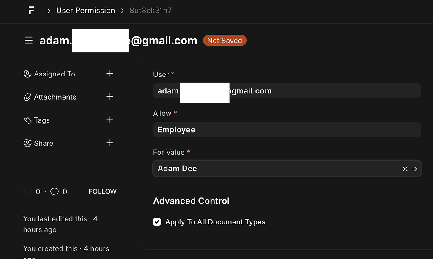Click the Attachments paperclip icon
433x259 pixels.
point(27,97)
